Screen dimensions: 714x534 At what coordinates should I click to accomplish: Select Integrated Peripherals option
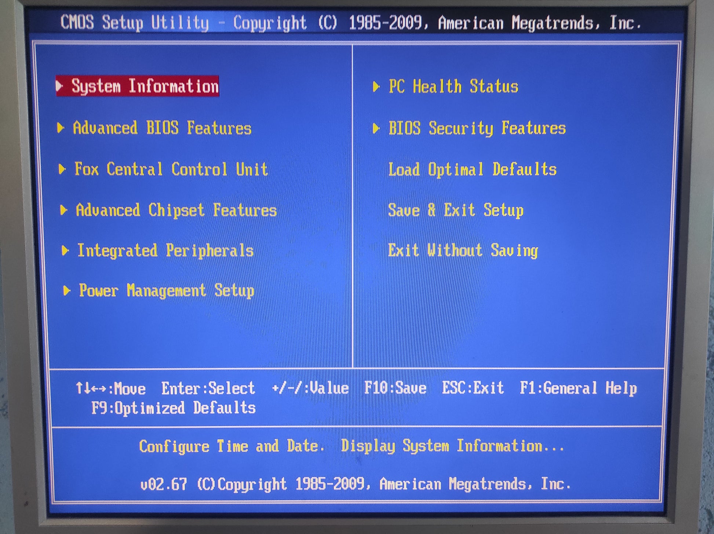point(165,251)
